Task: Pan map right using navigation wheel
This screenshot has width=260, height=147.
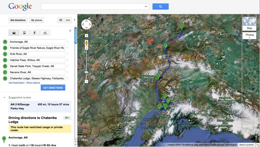Action: tap(90, 24)
